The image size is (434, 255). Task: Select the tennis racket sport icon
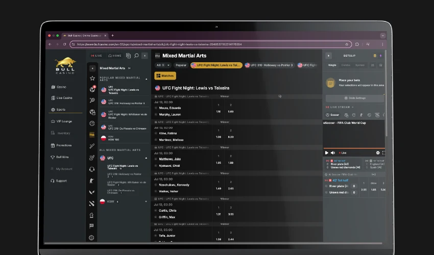pos(92,100)
